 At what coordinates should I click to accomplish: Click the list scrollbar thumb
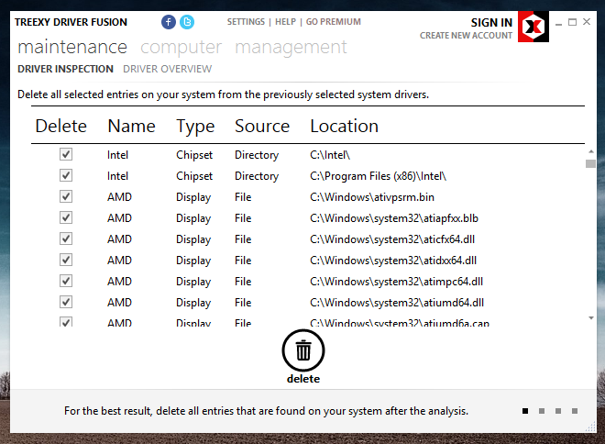pyautogui.click(x=590, y=163)
